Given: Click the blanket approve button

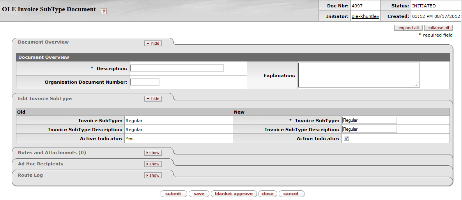Looking at the screenshot, I should click(x=234, y=194).
